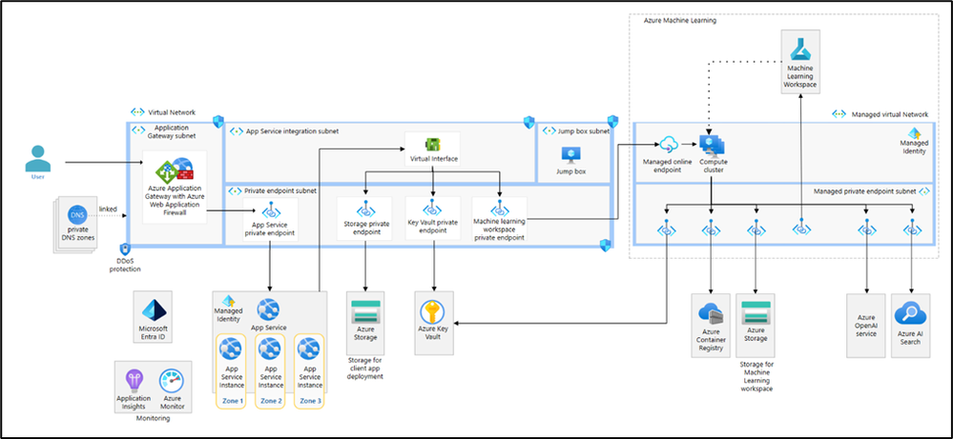The width and height of the screenshot is (953, 439).
Task: Select the "linked" text near DNS zones
Action: coord(108,209)
